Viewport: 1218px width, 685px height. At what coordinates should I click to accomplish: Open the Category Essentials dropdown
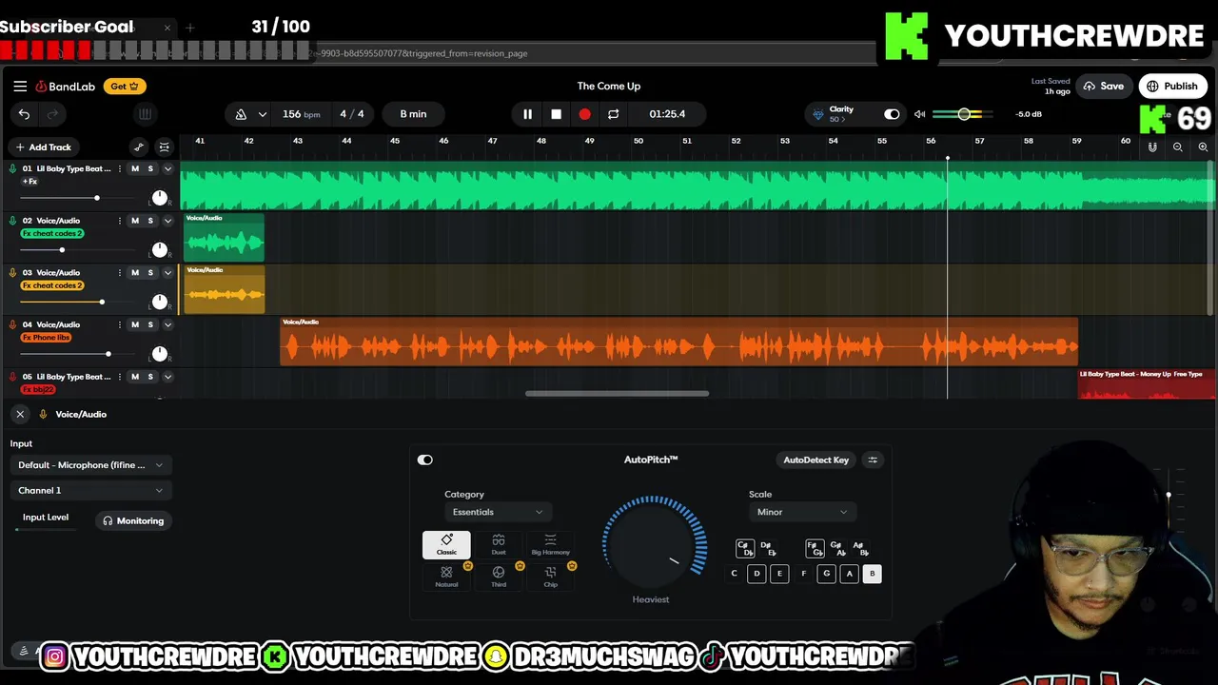tap(497, 512)
